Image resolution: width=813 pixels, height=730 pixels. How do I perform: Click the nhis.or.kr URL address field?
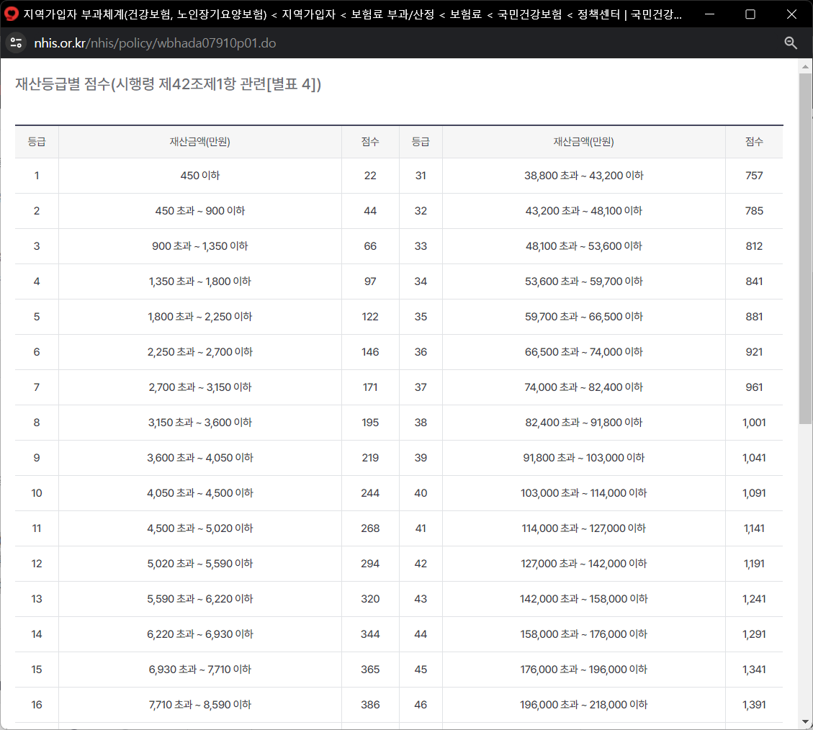click(155, 43)
